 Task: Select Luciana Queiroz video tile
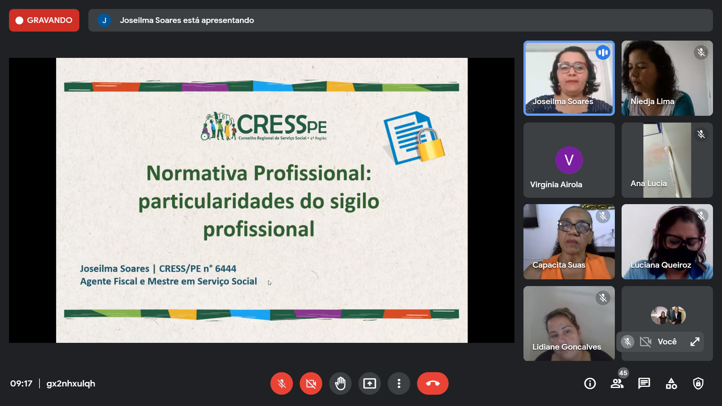[667, 242]
